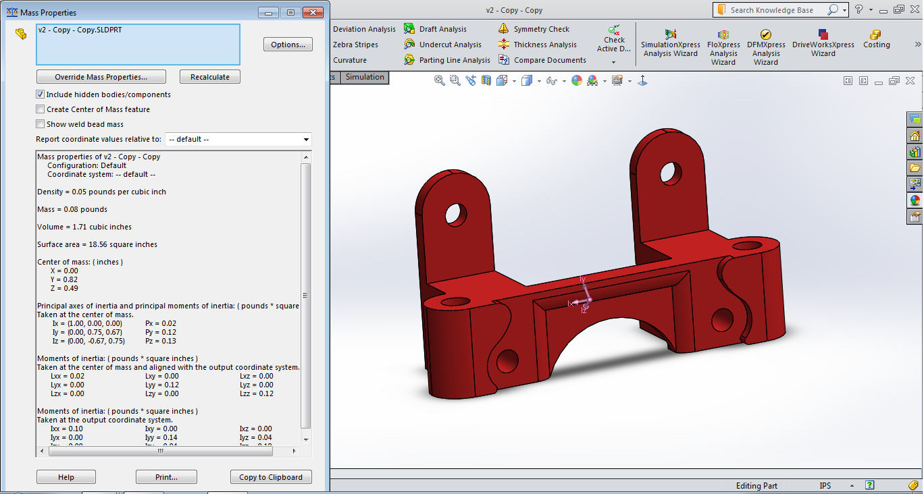The image size is (924, 494).
Task: Open Edit Appearance color ball icon
Action: click(577, 80)
